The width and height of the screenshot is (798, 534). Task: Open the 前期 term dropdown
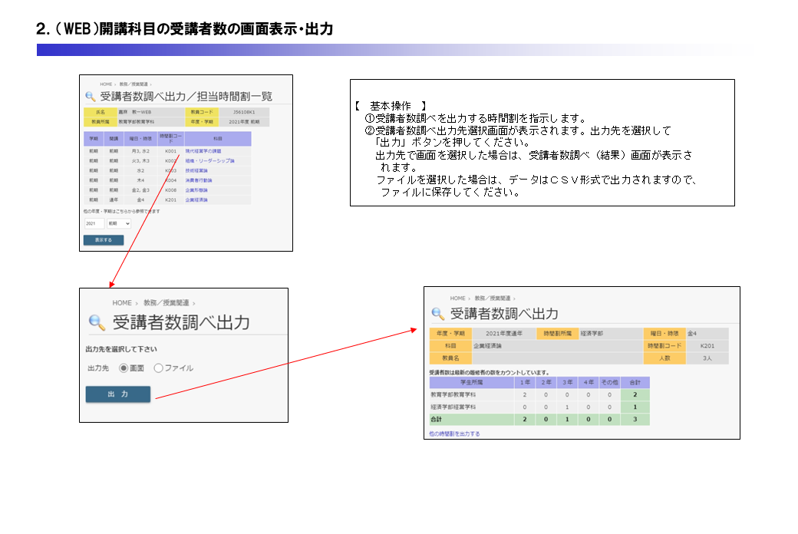point(119,223)
